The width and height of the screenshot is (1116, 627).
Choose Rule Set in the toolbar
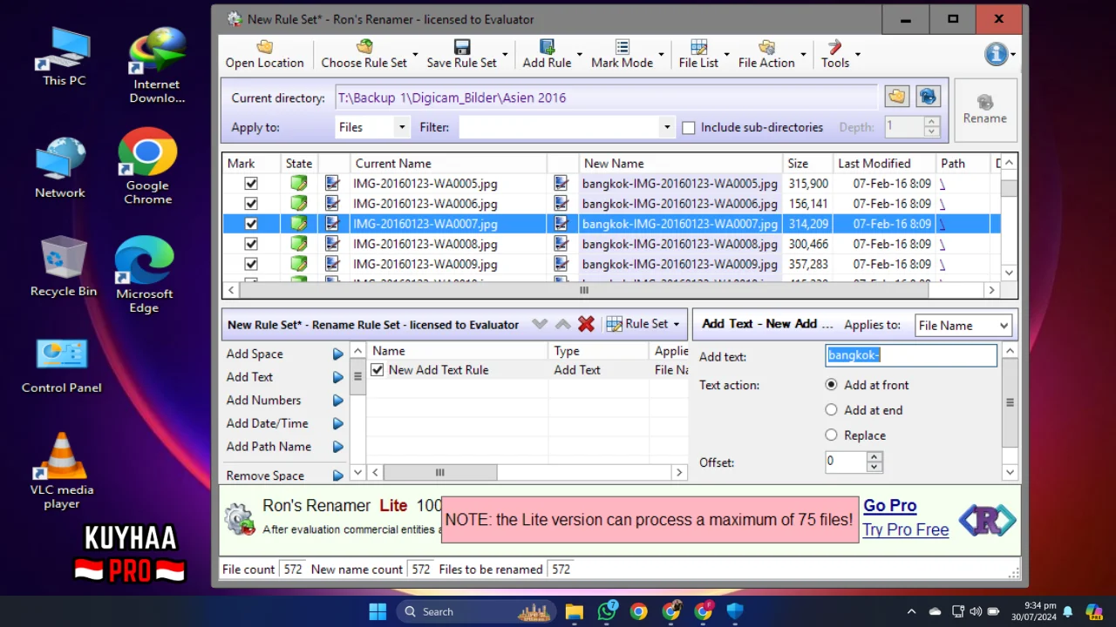click(364, 54)
